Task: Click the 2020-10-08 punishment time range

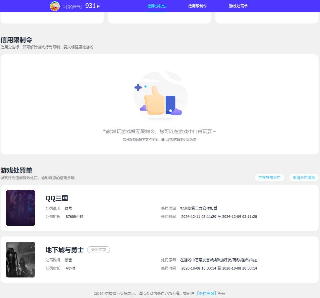Action: coord(219,268)
